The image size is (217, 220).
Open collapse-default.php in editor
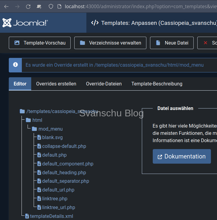coord(64,146)
